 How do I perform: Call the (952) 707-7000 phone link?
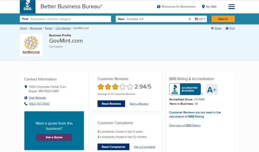[39, 104]
